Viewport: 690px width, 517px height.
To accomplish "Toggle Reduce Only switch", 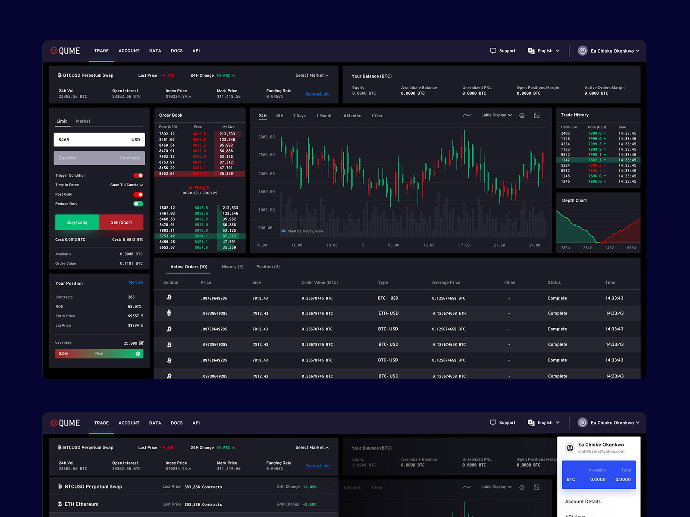I will pos(138,204).
